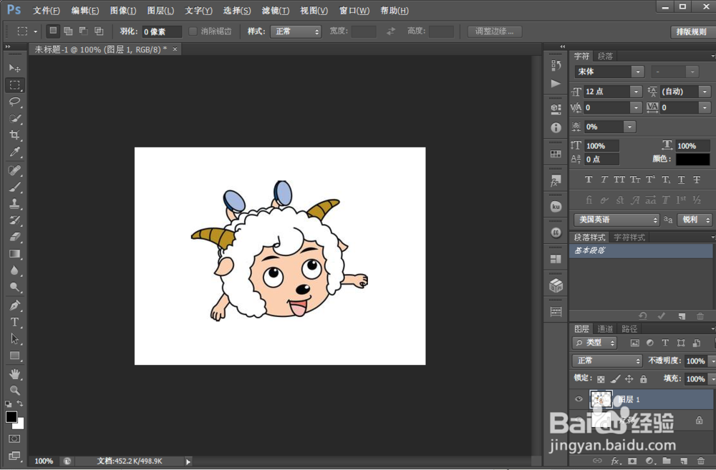Open text color 颜色 swatch
This screenshot has width=716, height=470.
(692, 159)
